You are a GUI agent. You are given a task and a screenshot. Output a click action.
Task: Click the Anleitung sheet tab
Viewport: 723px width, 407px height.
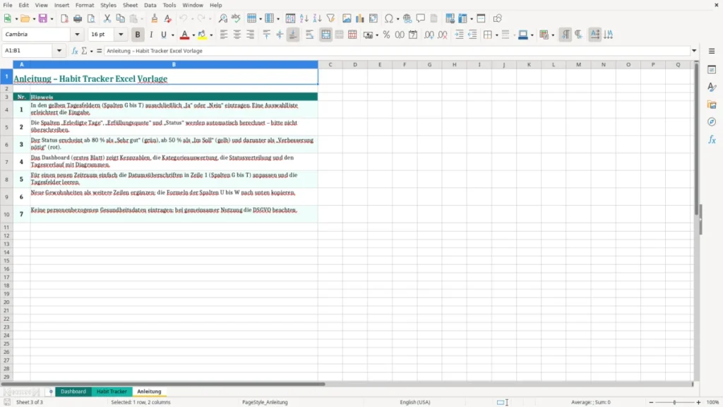pyautogui.click(x=150, y=391)
